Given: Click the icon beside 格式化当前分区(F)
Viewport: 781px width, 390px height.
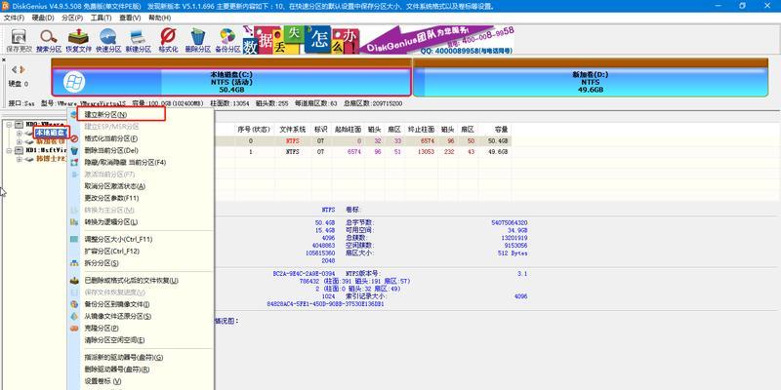Looking at the screenshot, I should [74, 138].
